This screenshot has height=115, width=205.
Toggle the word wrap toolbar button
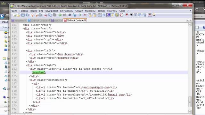(100, 15)
